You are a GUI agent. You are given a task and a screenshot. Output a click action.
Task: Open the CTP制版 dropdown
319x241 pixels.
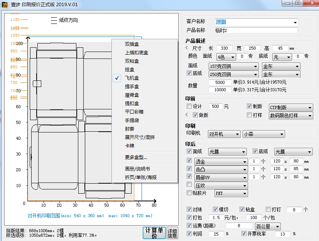(x=291, y=107)
